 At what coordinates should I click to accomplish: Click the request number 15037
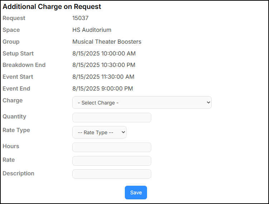(80, 18)
